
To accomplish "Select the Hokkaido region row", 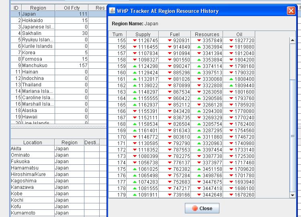I will (59, 20).
